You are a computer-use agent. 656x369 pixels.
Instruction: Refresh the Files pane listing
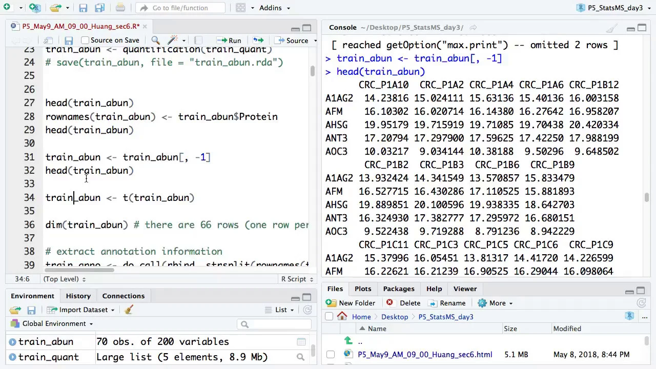tap(641, 303)
